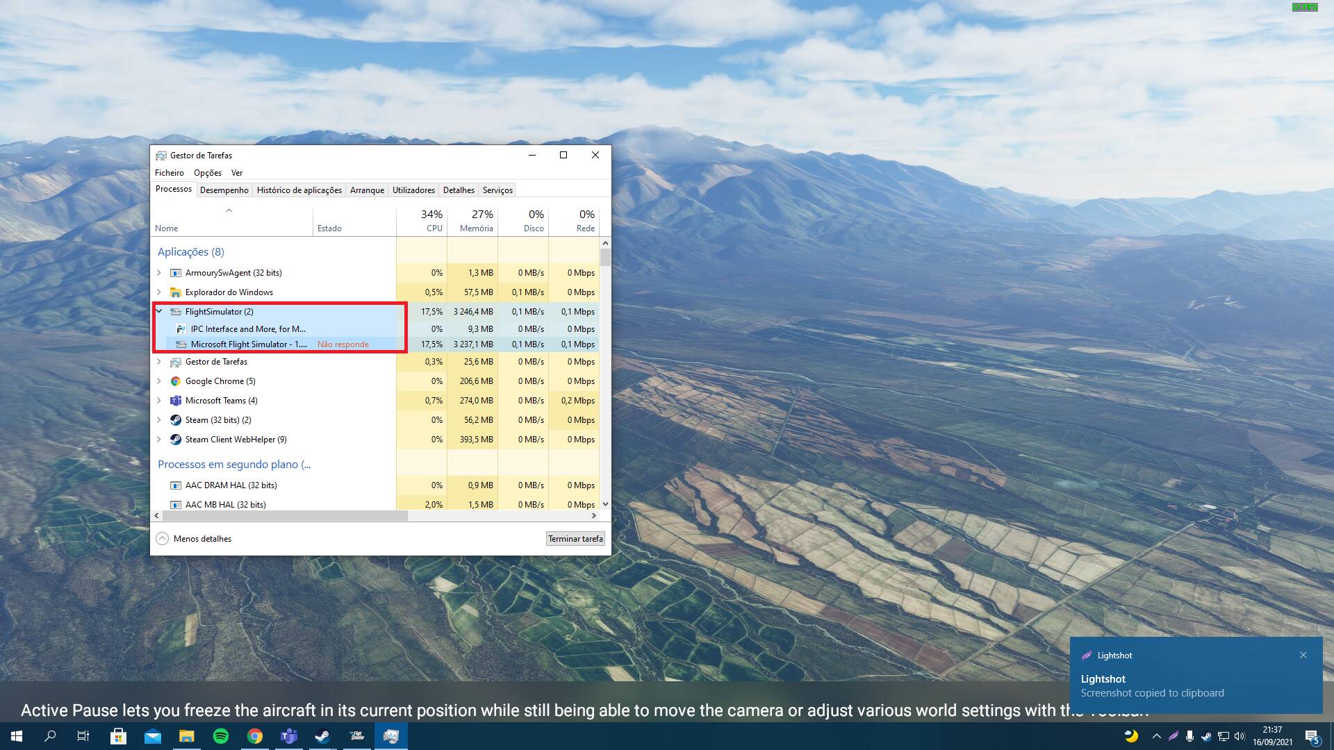Image resolution: width=1334 pixels, height=750 pixels.
Task: Click the horizontal scrollbar thumb
Action: 285,516
